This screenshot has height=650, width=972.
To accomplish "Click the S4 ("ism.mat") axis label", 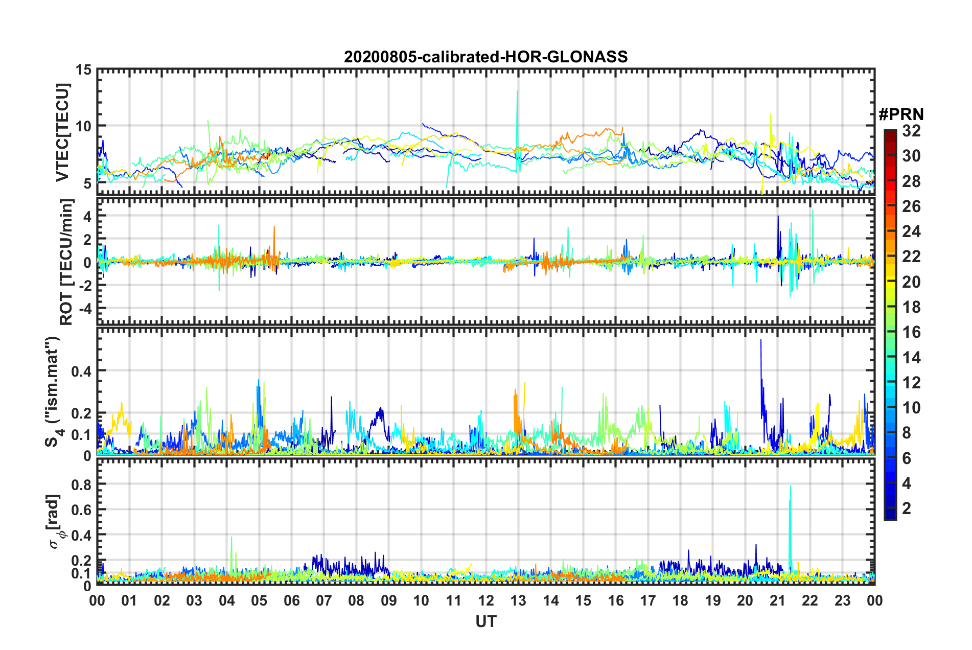I will (x=53, y=391).
